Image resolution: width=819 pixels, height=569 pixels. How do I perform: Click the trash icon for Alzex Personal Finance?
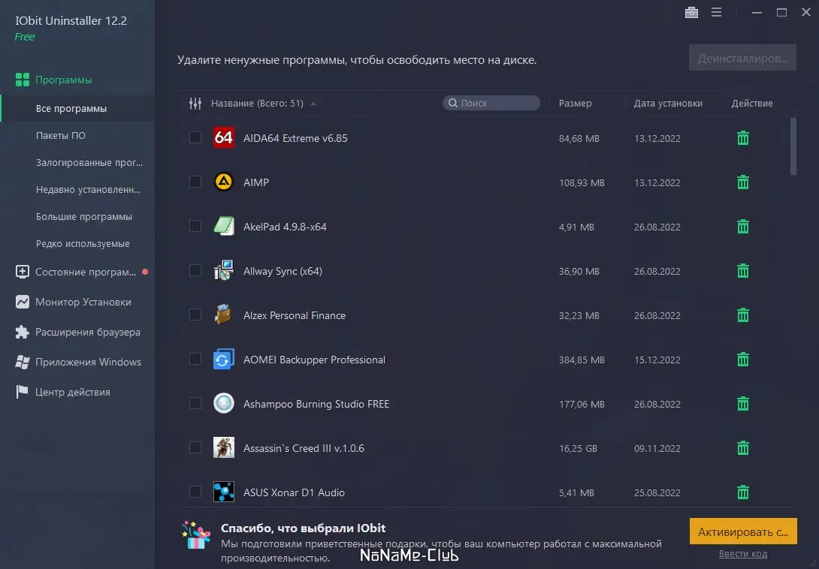[x=743, y=315]
